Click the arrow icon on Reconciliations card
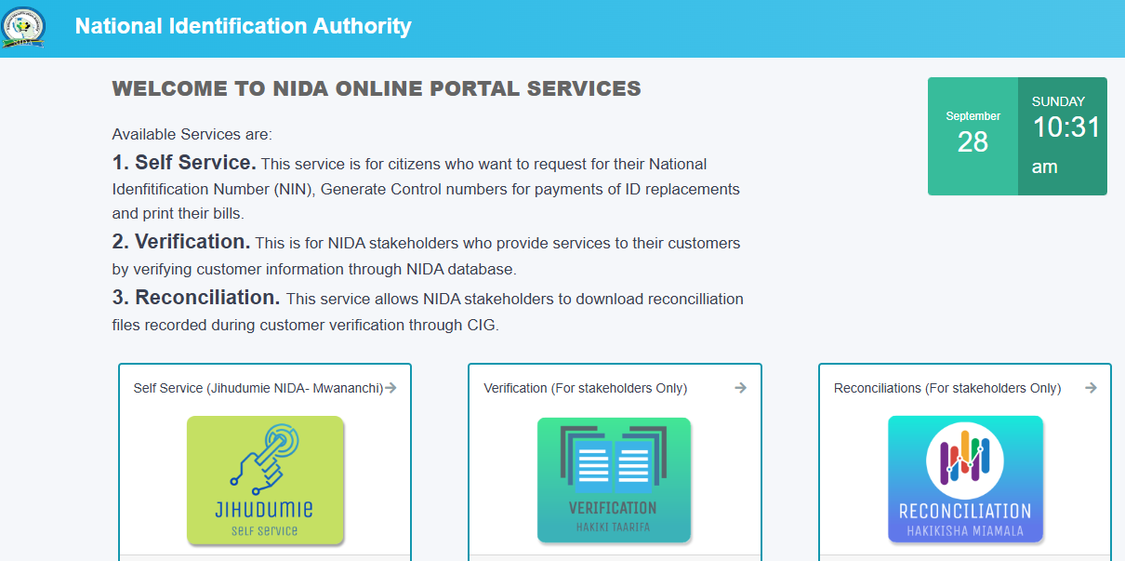The height and width of the screenshot is (561, 1125). pyautogui.click(x=1091, y=388)
